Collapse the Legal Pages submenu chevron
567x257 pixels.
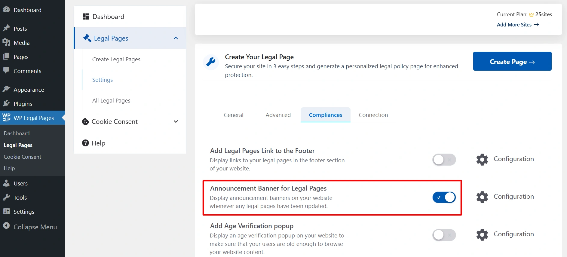176,38
